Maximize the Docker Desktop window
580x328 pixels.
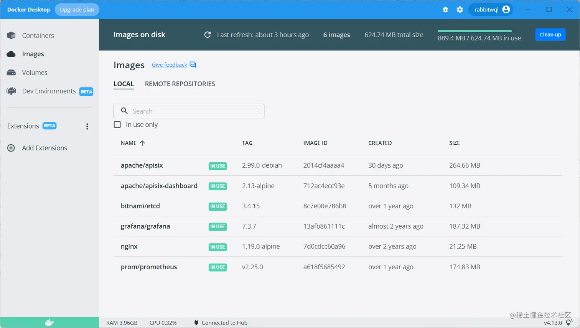[x=549, y=10]
